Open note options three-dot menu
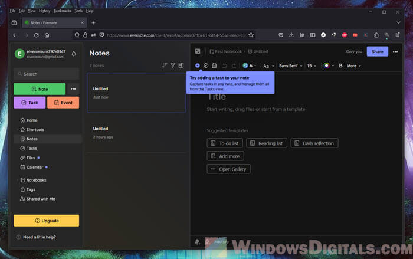The height and width of the screenshot is (259, 413). [x=395, y=52]
